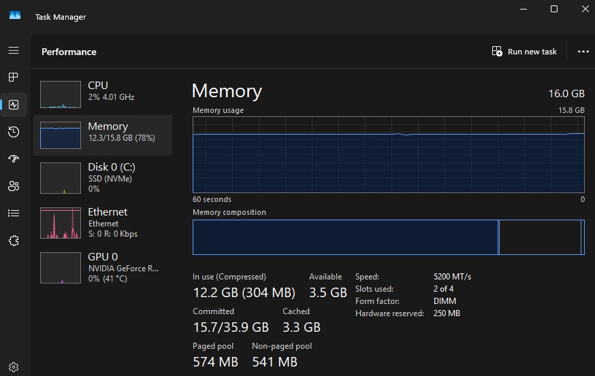The image size is (595, 376).
Task: Expand the hamburger navigation menu
Action: tap(14, 50)
